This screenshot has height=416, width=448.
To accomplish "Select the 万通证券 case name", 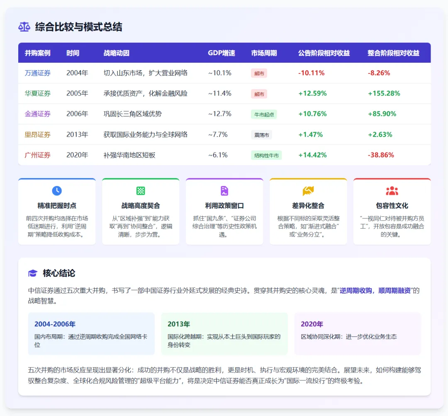I will pyautogui.click(x=37, y=73).
